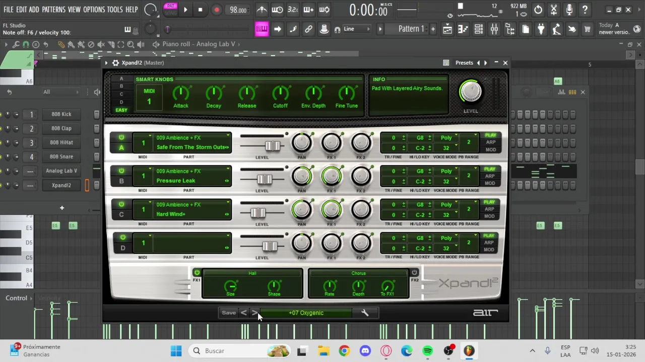Stop playback with the stop button
This screenshot has height=362, width=645.
tap(200, 10)
